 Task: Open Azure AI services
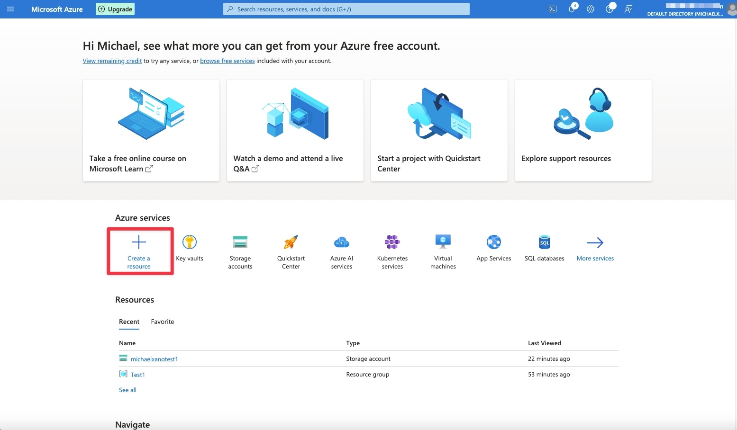(342, 252)
